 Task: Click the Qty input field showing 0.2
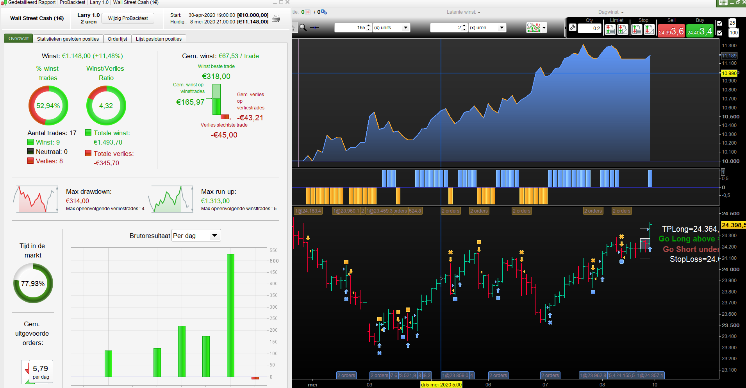point(589,29)
